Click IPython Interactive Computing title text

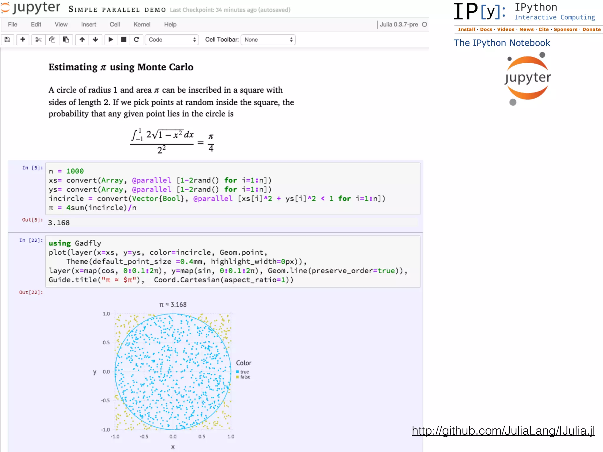pos(554,11)
